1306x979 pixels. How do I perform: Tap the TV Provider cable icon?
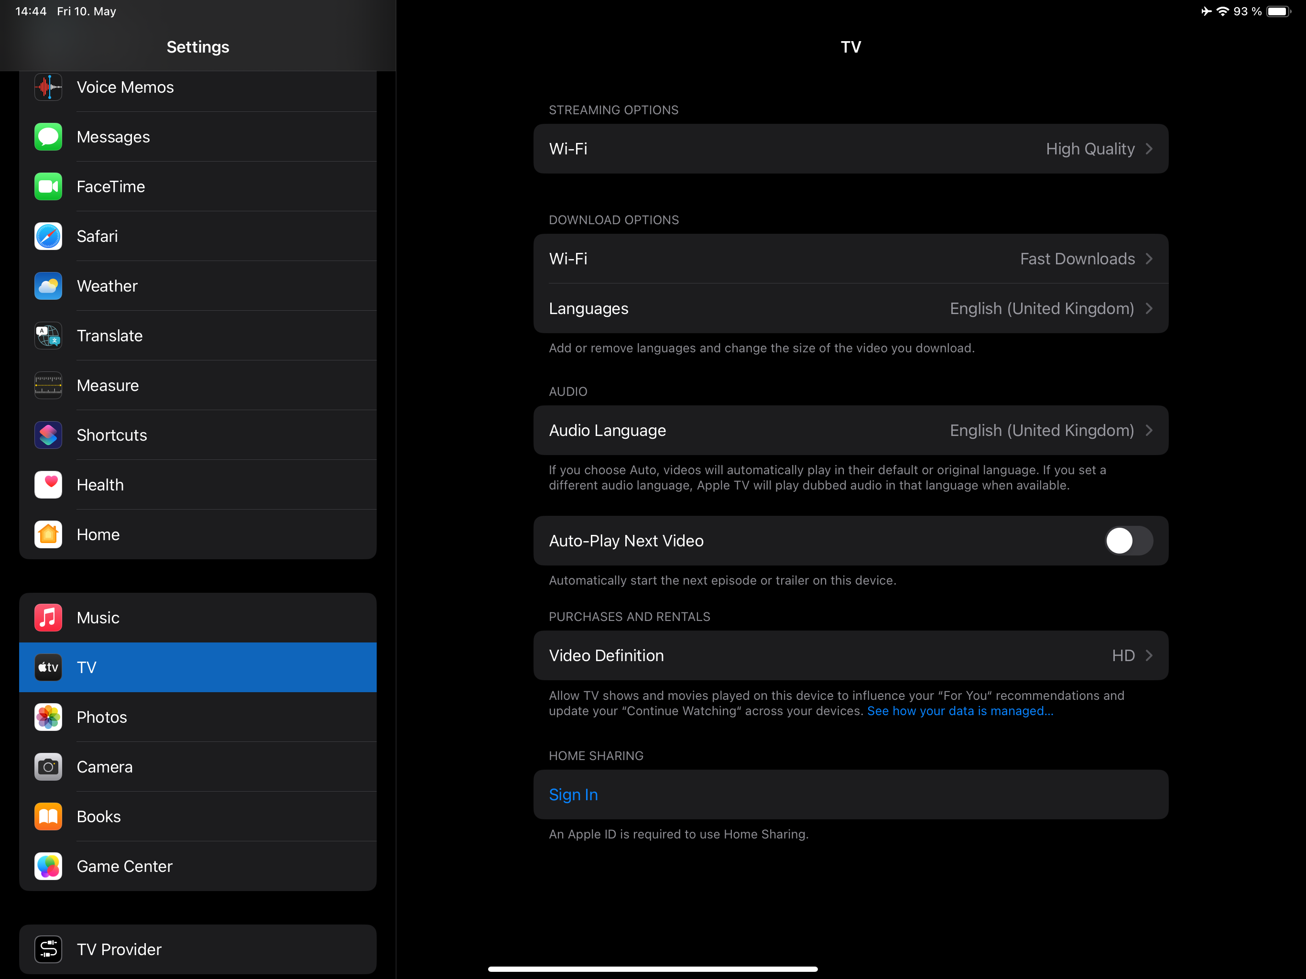tap(48, 949)
